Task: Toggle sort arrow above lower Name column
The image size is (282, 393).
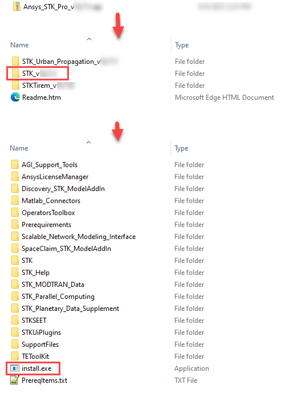Action: click(x=88, y=142)
